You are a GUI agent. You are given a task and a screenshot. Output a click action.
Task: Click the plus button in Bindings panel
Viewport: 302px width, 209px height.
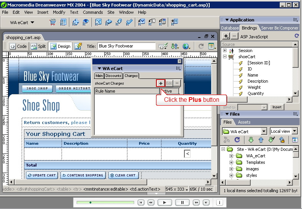pyautogui.click(x=226, y=36)
